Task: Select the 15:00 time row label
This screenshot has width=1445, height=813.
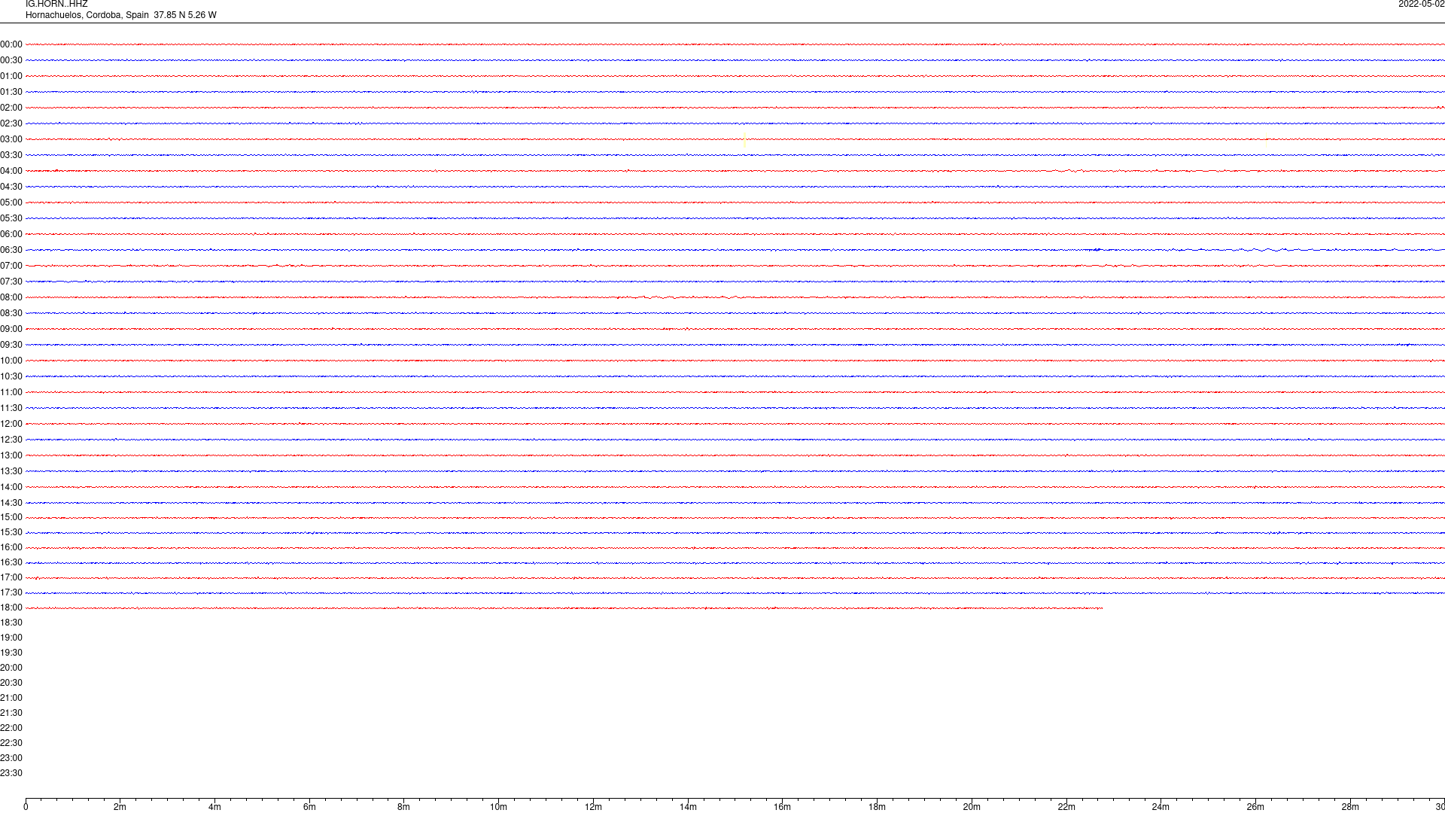Action: 11,517
